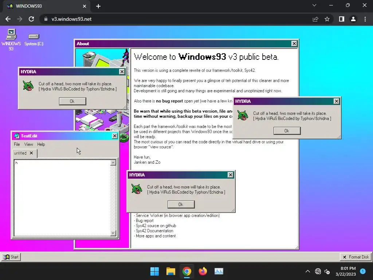Click the network globe tray icon
Viewport: 373px width, 280px height.
click(x=318, y=271)
